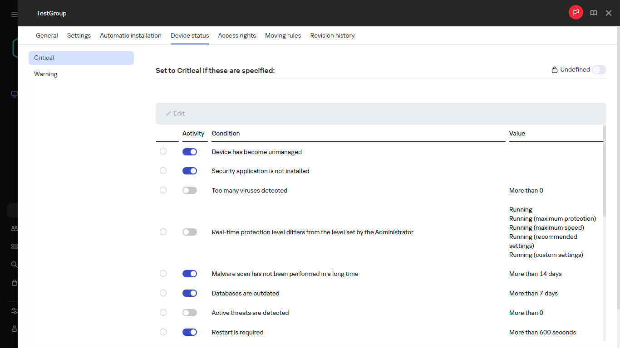Screen dimensions: 620x348
Task: Select the Devices monitor icon in the sidebar
Action: click(14, 94)
